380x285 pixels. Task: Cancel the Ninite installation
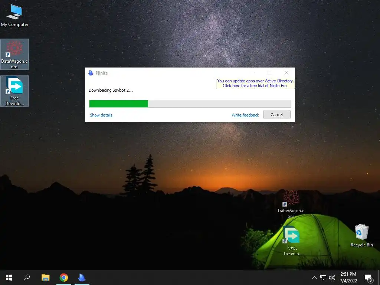click(x=277, y=115)
